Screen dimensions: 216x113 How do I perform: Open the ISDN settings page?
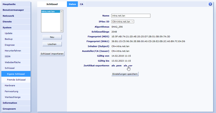(x=16, y=56)
